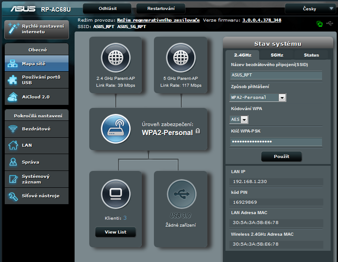Open Bezdrátové wireless settings

click(x=36, y=129)
